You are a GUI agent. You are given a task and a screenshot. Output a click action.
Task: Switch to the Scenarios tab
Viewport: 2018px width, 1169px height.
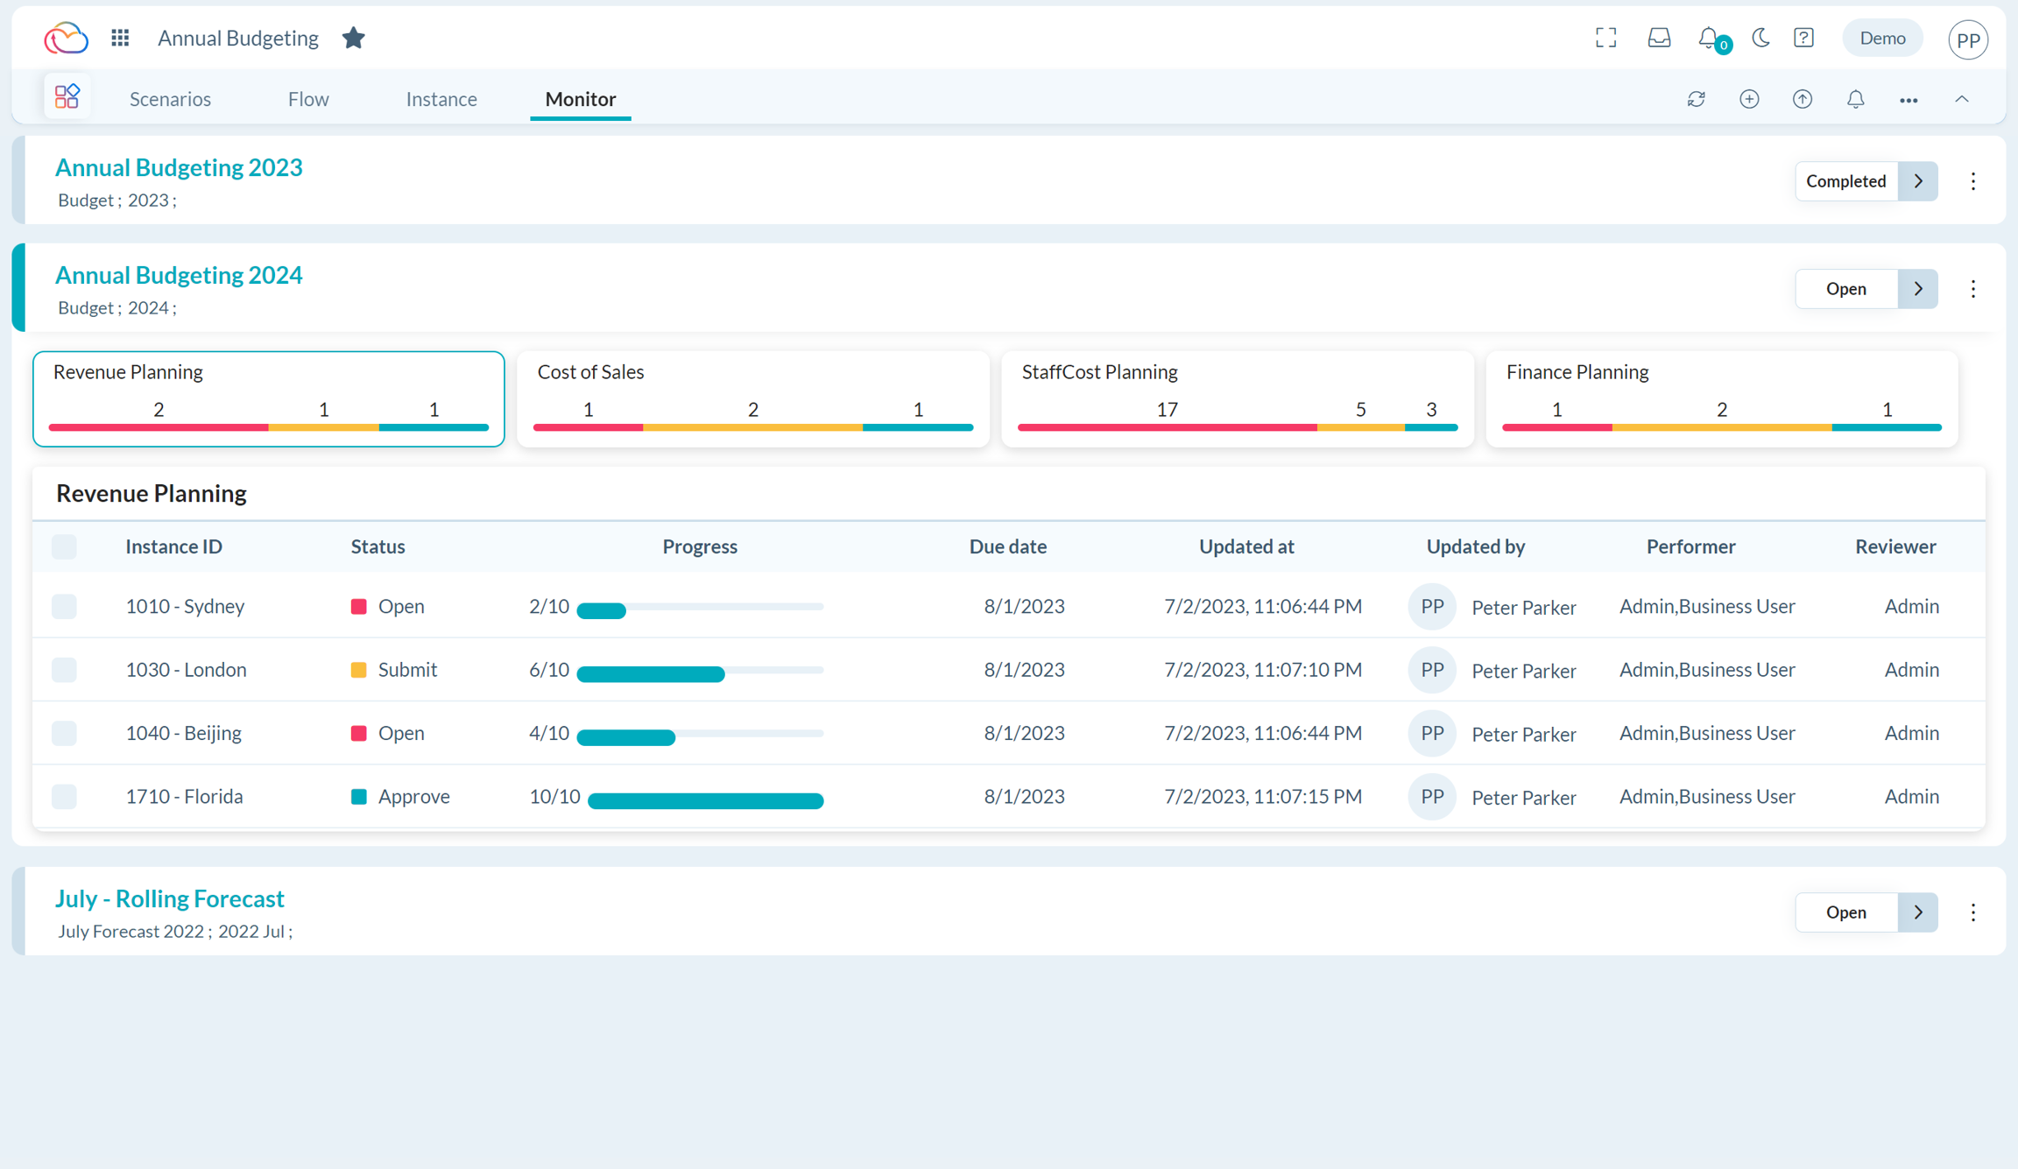point(170,99)
